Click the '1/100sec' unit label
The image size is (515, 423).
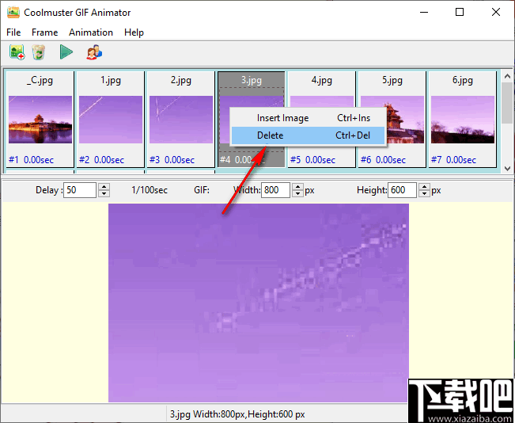point(150,190)
